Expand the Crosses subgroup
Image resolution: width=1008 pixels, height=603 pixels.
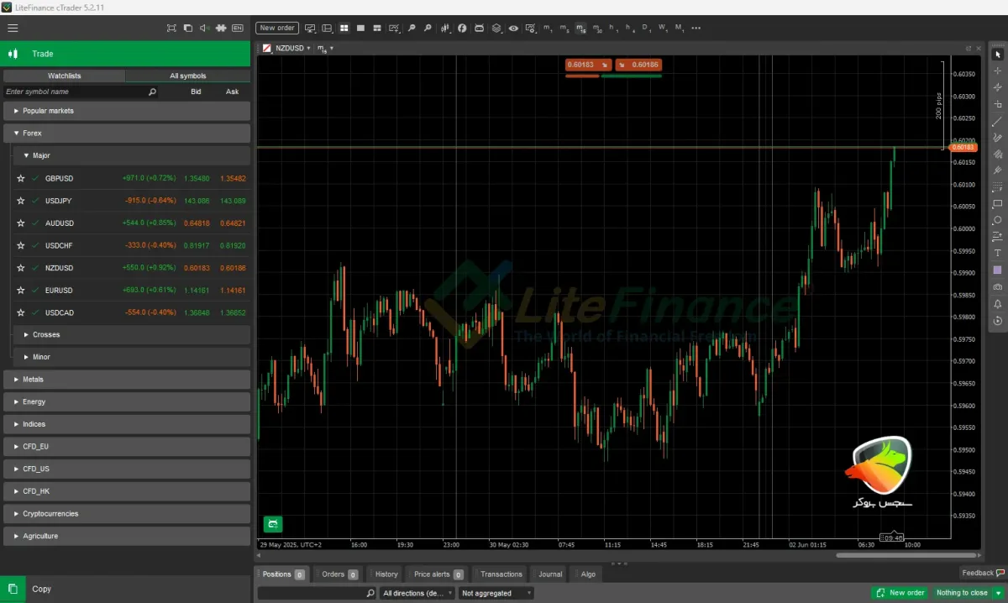pyautogui.click(x=132, y=334)
